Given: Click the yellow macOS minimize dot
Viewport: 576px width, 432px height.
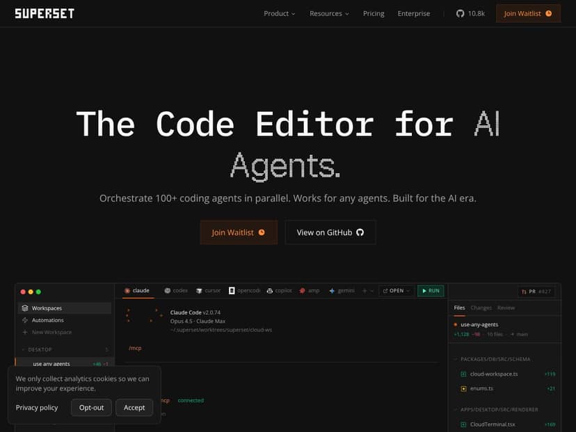Looking at the screenshot, I should coord(31,291).
